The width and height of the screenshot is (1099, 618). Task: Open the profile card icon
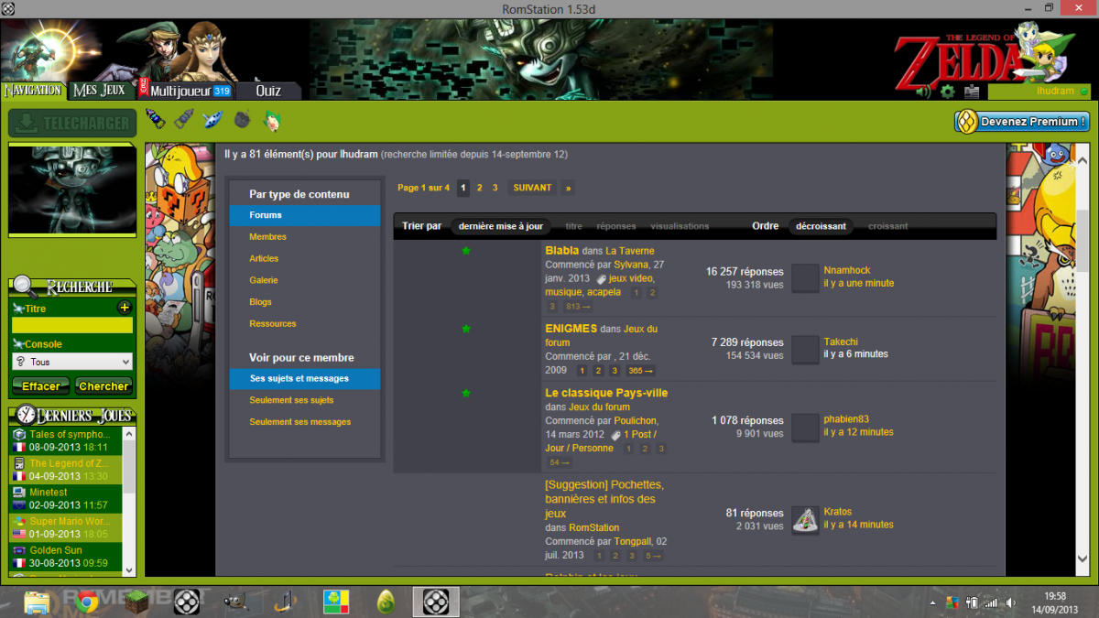coord(972,92)
